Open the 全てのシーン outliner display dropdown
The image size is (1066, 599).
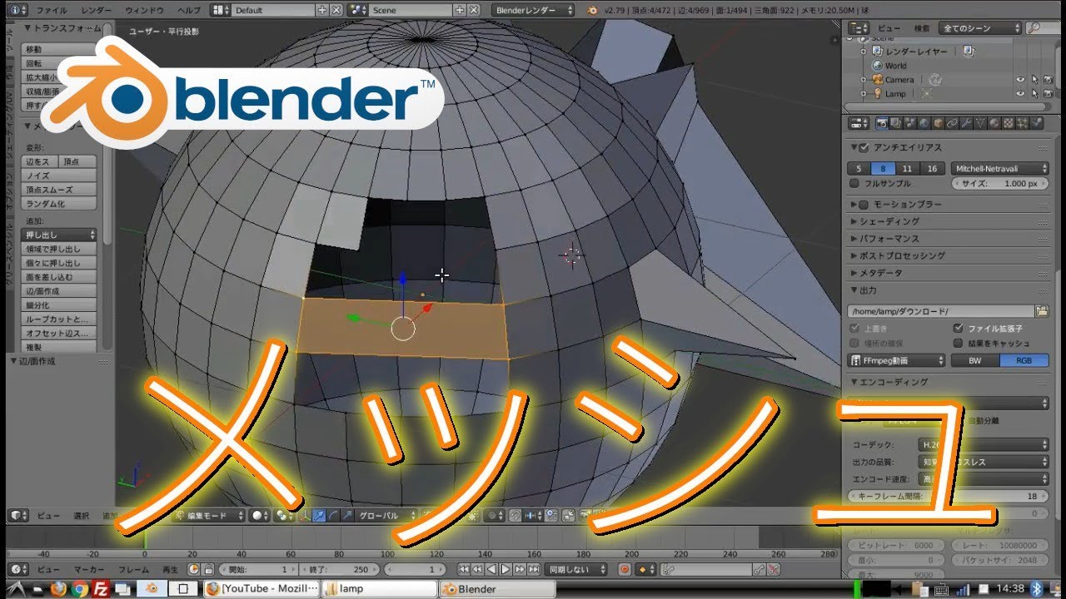point(980,28)
